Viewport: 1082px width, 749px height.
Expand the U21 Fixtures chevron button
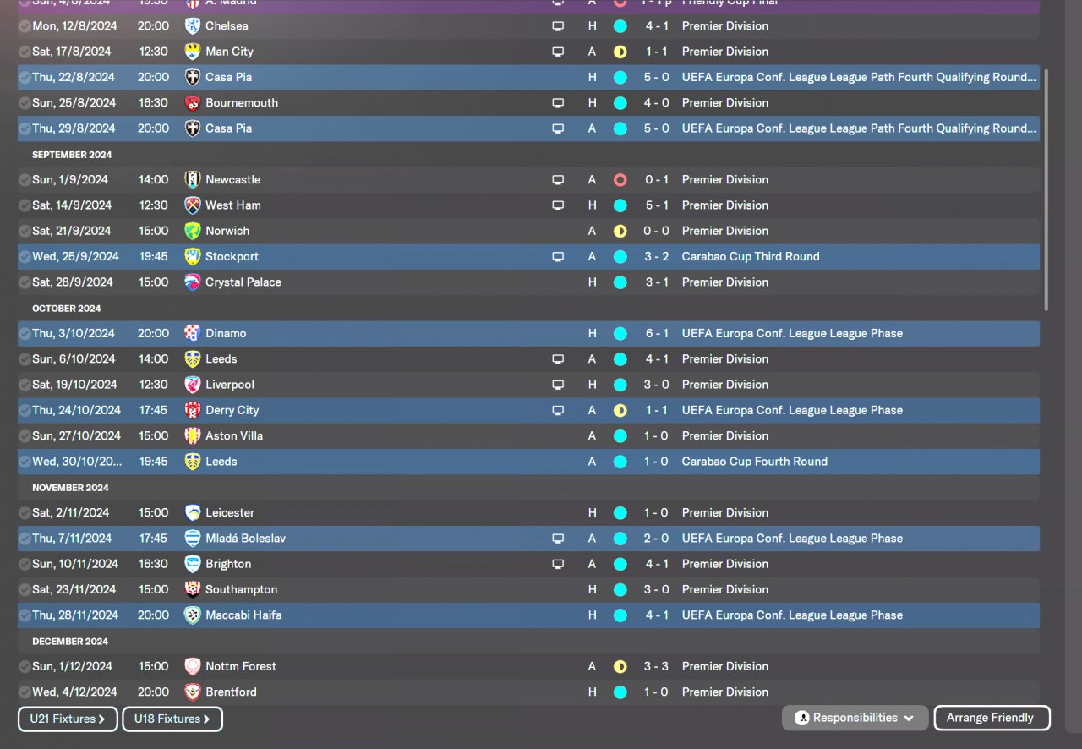pos(68,719)
